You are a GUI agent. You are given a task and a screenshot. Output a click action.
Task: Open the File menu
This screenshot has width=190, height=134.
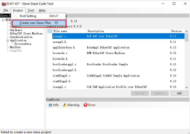pos(6,10)
